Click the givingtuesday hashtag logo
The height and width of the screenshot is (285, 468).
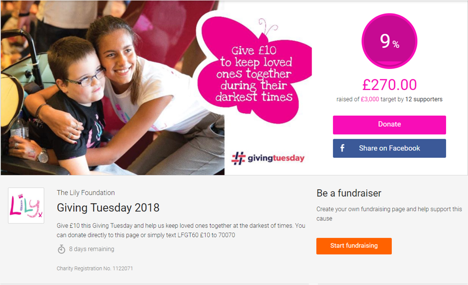pos(268,158)
